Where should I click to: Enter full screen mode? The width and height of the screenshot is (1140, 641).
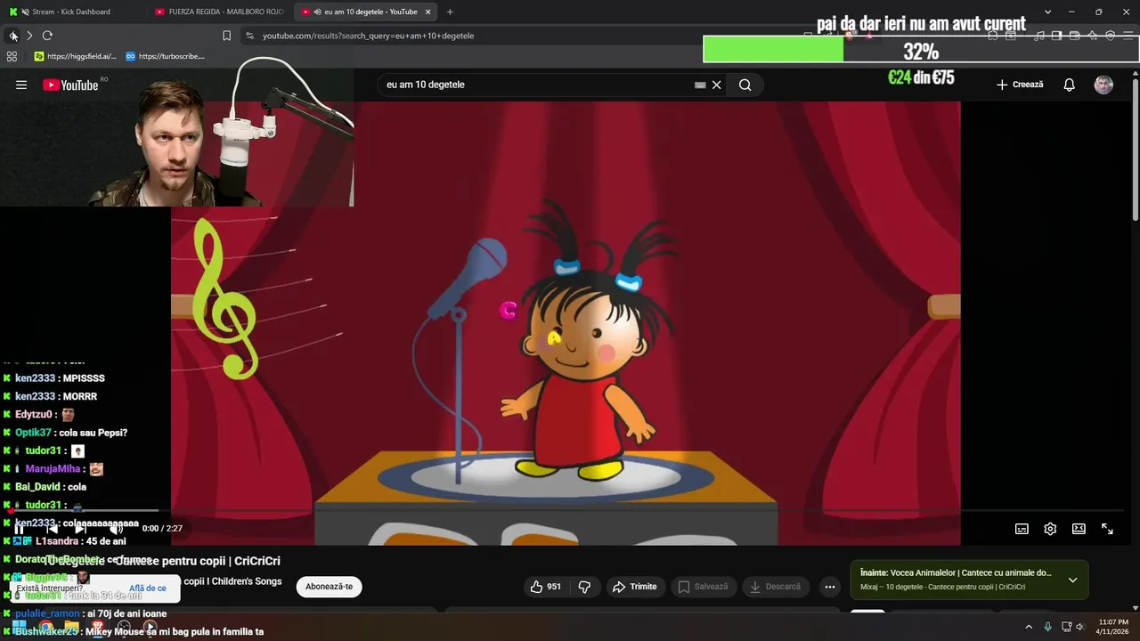1107,529
